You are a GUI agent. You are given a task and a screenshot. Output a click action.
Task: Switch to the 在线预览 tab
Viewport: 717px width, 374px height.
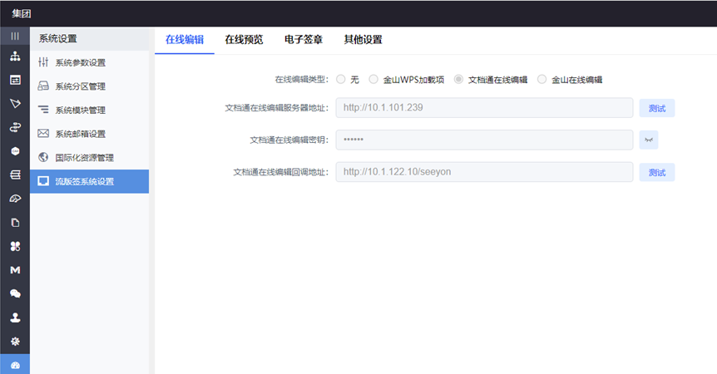(244, 39)
